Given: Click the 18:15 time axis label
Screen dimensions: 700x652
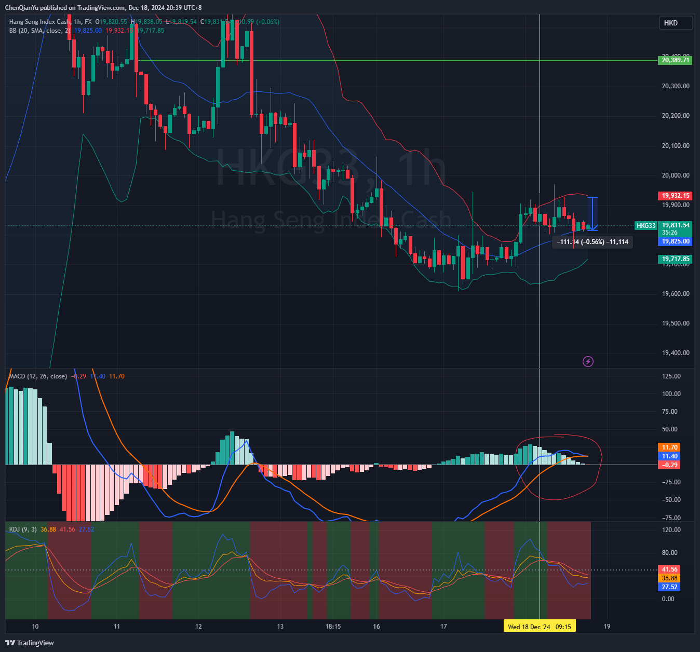Looking at the screenshot, I should point(333,627).
